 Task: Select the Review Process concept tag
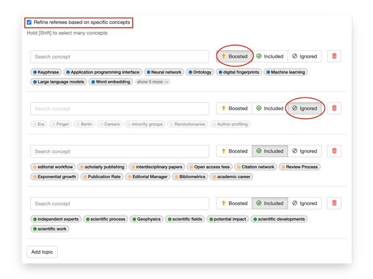[300, 167]
